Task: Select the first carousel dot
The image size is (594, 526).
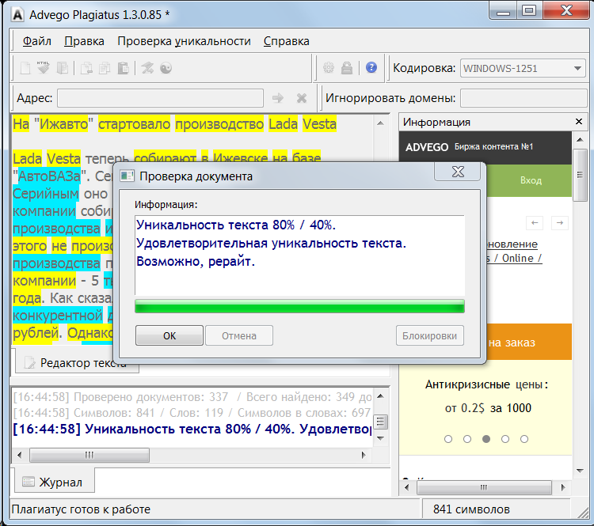Action: (448, 439)
